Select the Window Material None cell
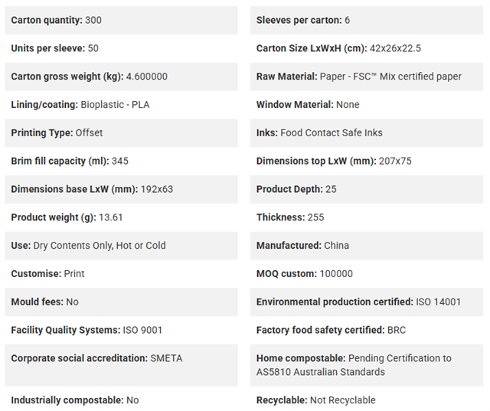Viewport: 490px width, 411px height. 367,105
